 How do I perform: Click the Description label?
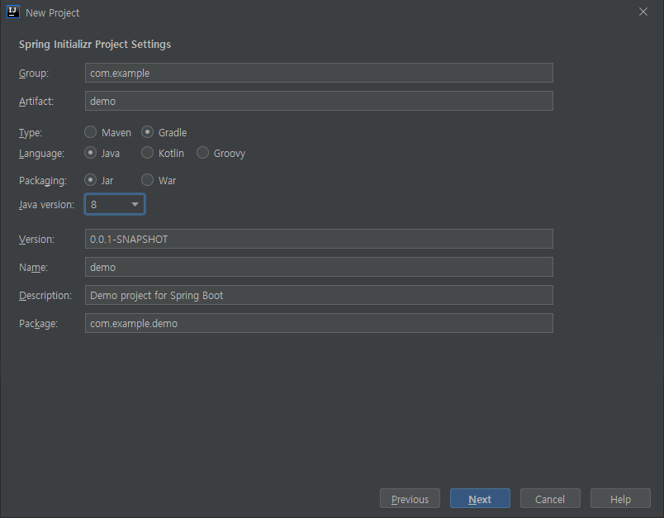point(45,296)
